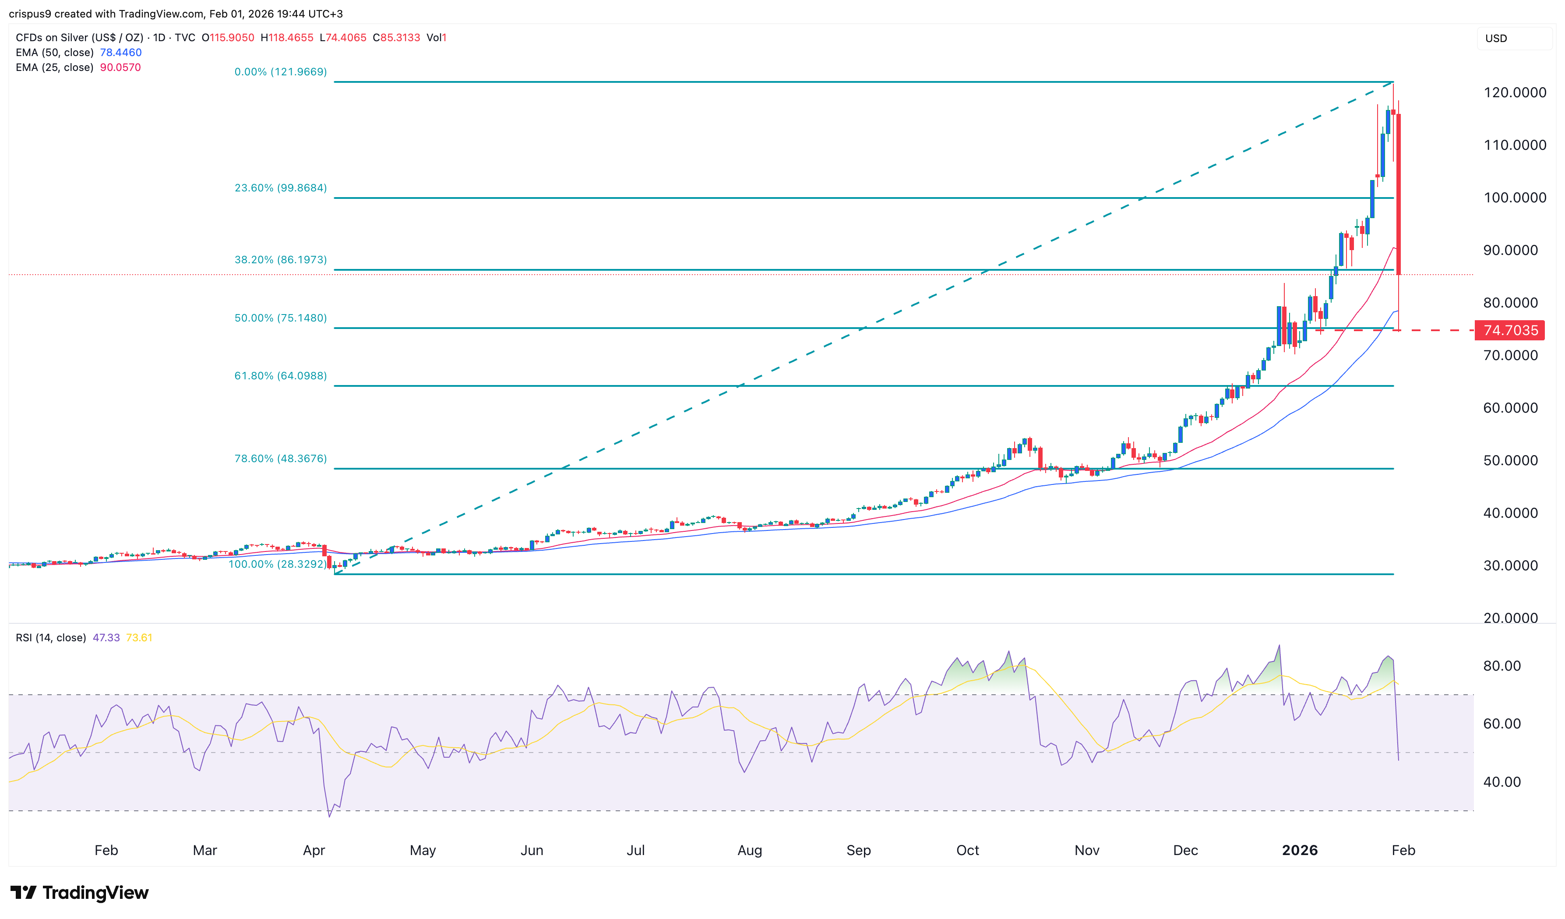This screenshot has height=919, width=1565.
Task: Click the Oct label on the time axis
Action: [x=969, y=850]
